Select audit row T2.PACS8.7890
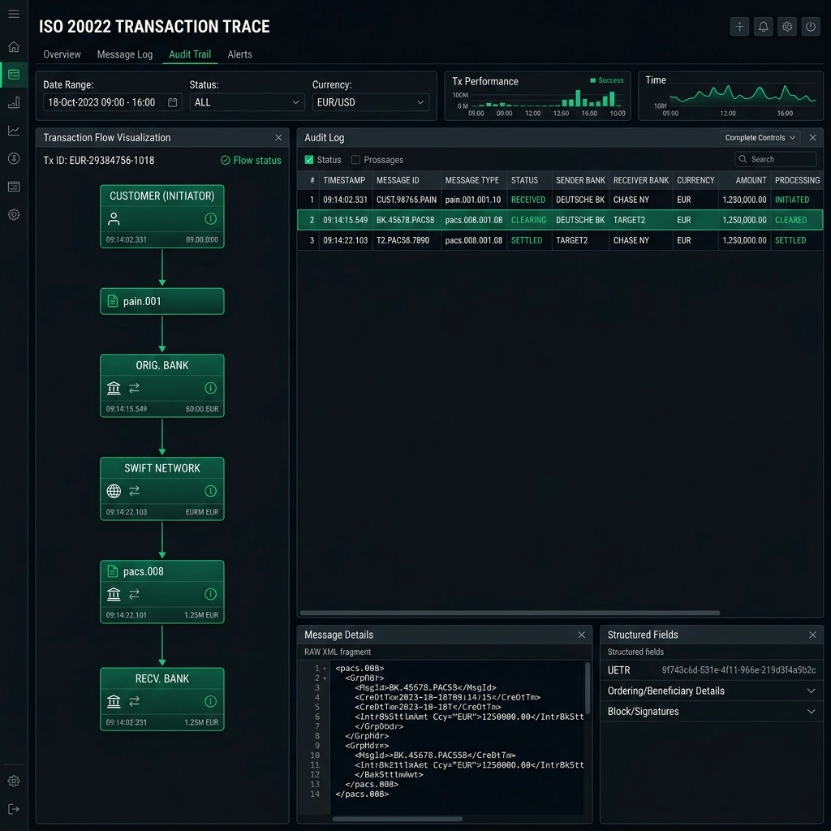831x831 pixels. pos(560,240)
